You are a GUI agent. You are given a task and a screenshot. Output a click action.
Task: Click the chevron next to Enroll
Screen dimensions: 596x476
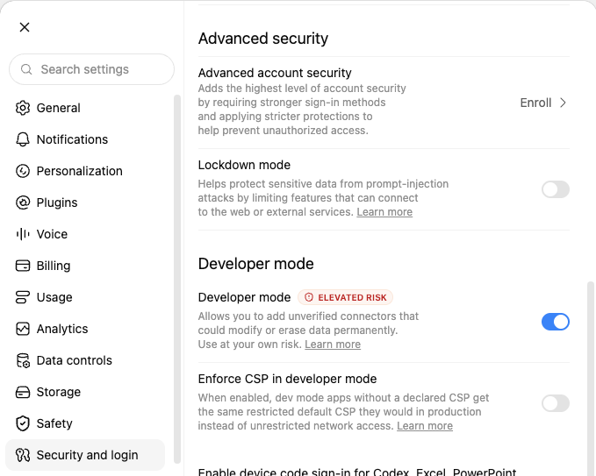(564, 103)
